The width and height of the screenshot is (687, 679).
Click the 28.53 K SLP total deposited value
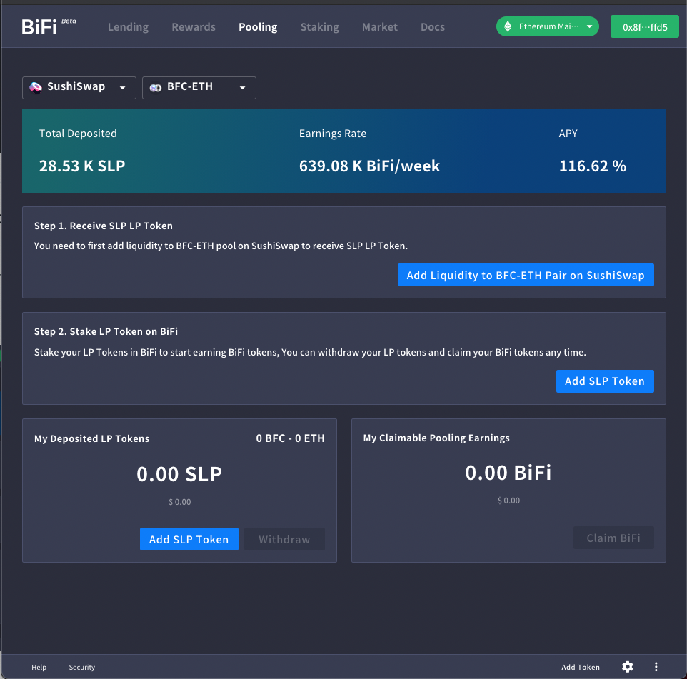(x=82, y=166)
